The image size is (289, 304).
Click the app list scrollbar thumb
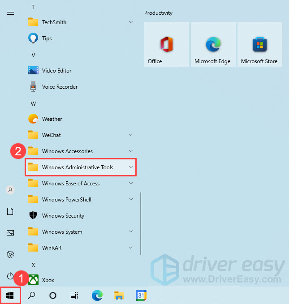click(x=141, y=223)
